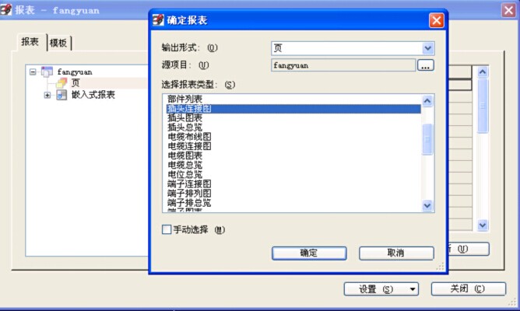Click the 确定报表 dialog title icon
520x311 pixels.
click(x=159, y=20)
